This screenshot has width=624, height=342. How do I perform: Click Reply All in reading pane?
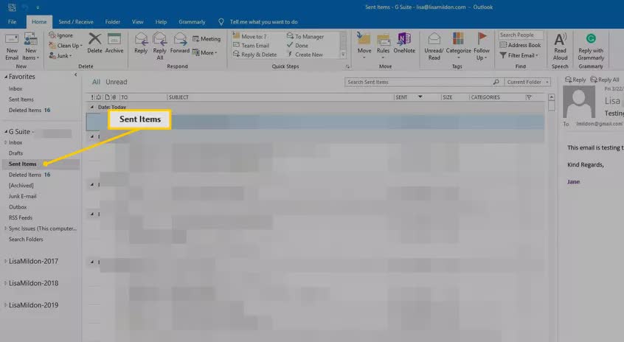(x=605, y=80)
